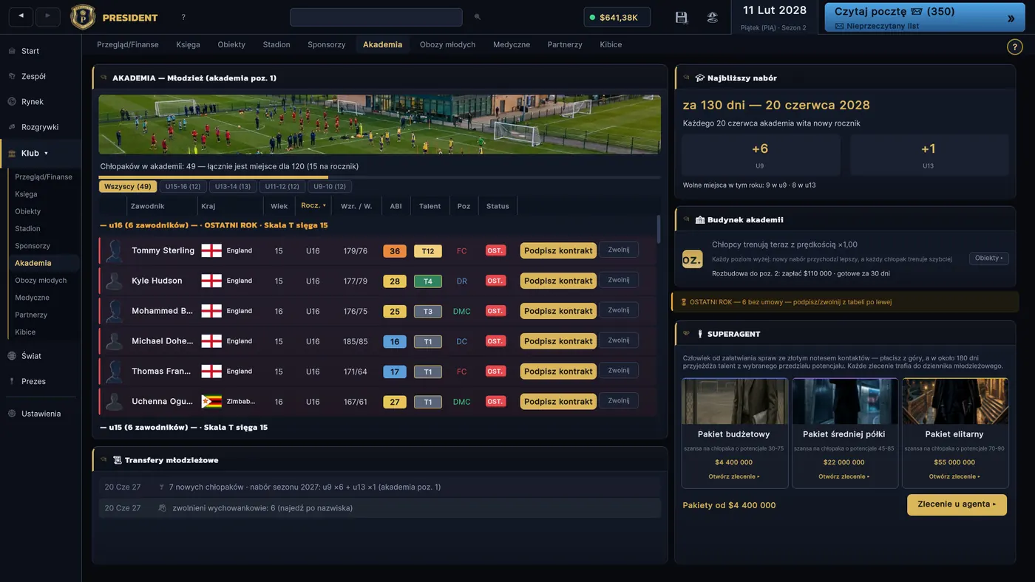Sort by the ABI column header

coord(396,206)
